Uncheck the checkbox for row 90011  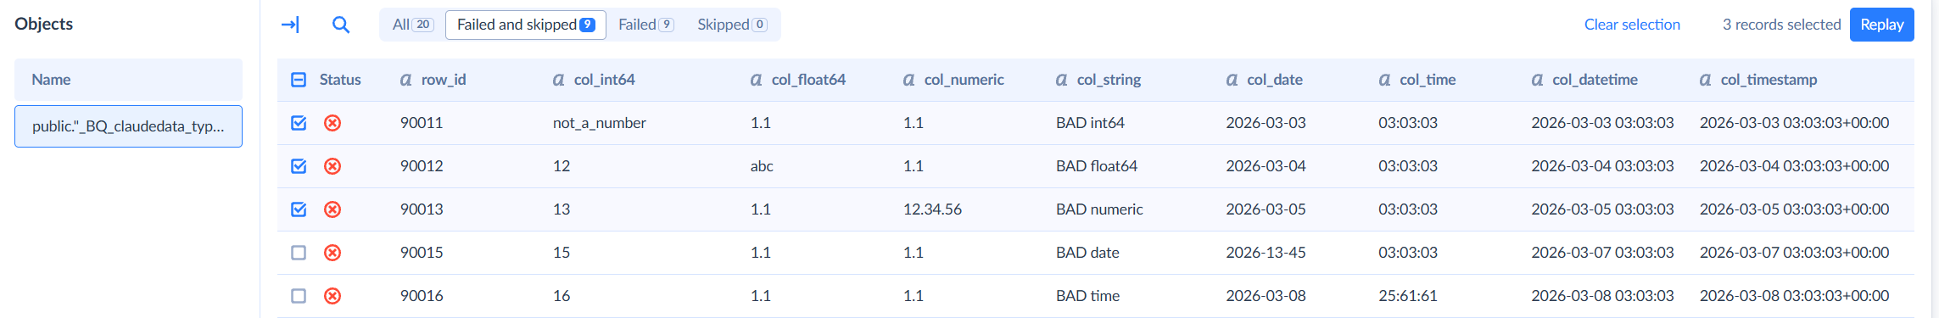pos(299,123)
